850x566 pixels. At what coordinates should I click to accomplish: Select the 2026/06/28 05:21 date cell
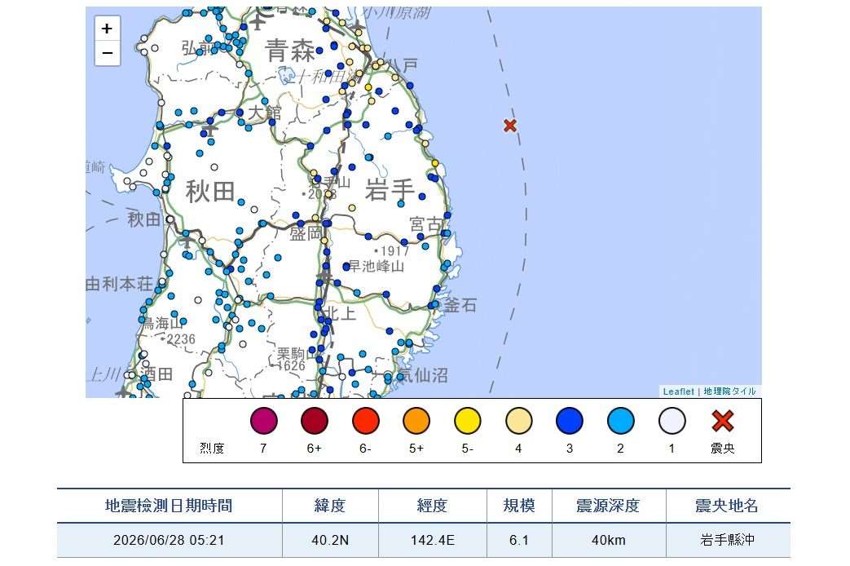coord(169,541)
